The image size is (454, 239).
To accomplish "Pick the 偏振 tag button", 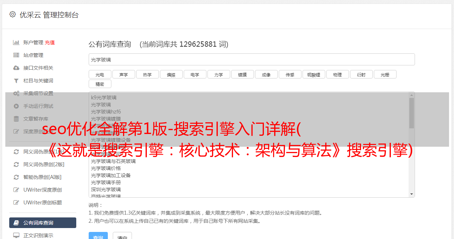I will tap(171, 74).
